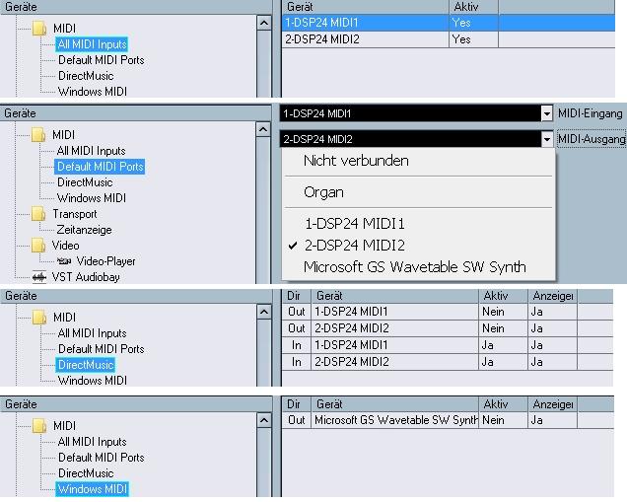
Task: Click the Dir column header in the DirectMusic table
Action: coord(297,296)
